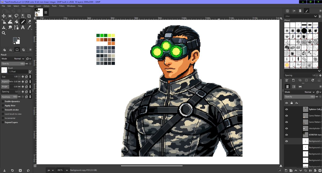Screen dimensions: 322x173
Task: Click the edit brush button beside 1. Pixel
Action: [x=30, y=71]
